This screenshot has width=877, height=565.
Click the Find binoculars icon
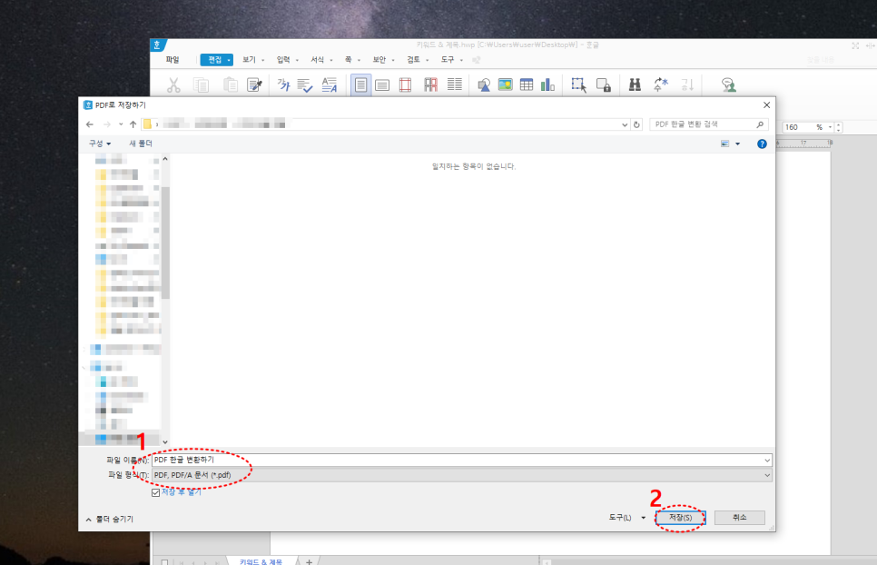636,85
